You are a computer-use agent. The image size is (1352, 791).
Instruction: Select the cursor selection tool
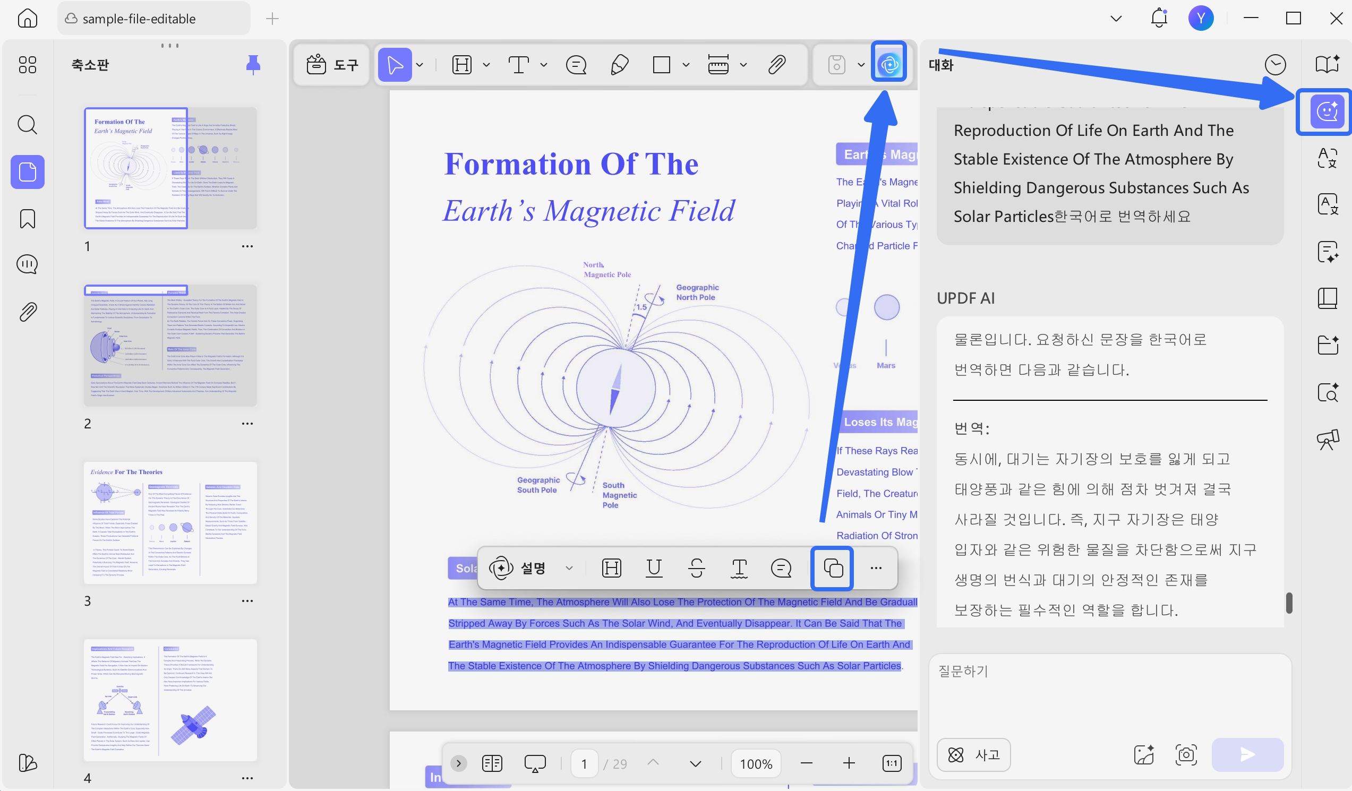tap(395, 65)
